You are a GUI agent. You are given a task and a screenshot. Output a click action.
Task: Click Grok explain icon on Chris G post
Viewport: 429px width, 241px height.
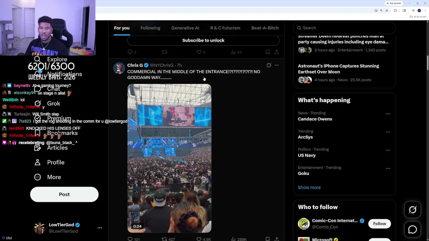click(269, 65)
